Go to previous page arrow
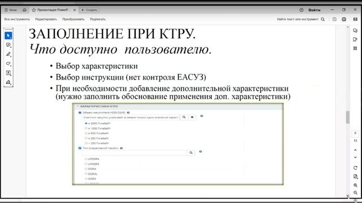 (355, 150)
